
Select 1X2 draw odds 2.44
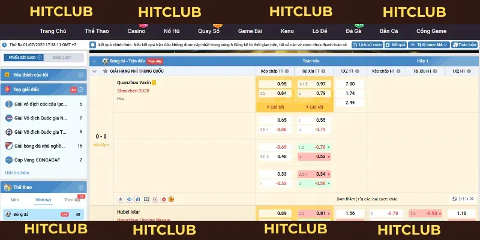350,103
